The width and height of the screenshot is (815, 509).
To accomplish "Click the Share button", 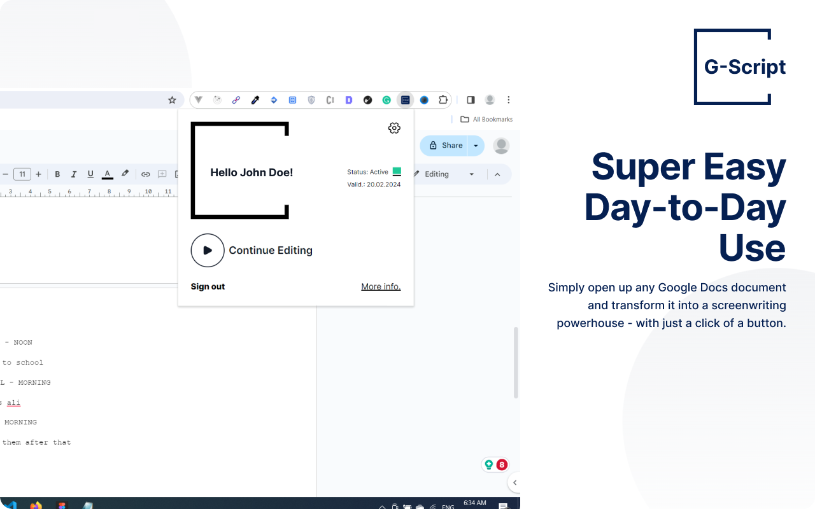I will [x=444, y=145].
